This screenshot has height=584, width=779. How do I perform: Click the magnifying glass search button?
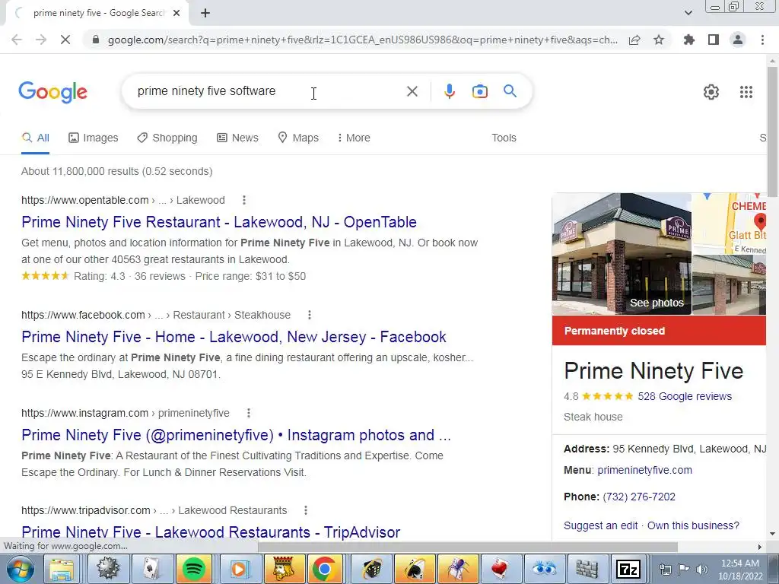[x=510, y=91]
